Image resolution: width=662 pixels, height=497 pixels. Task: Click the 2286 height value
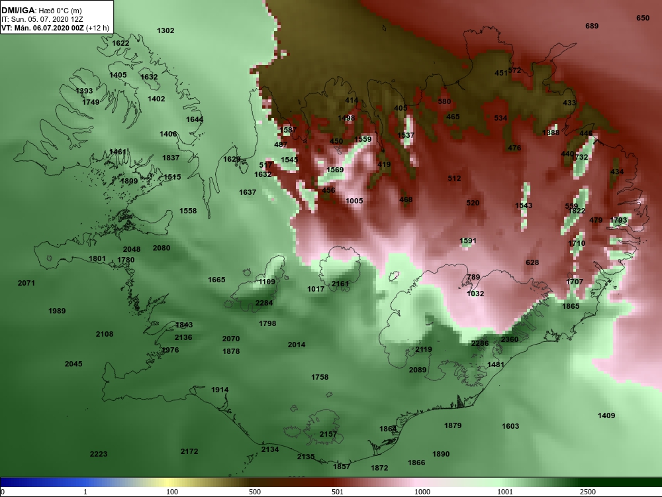click(x=480, y=343)
